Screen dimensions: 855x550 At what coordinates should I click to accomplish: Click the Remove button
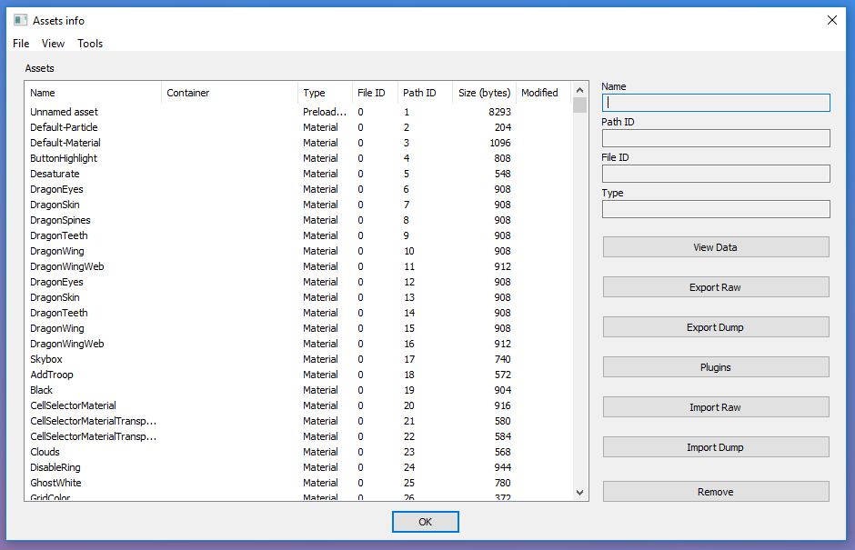pos(715,492)
